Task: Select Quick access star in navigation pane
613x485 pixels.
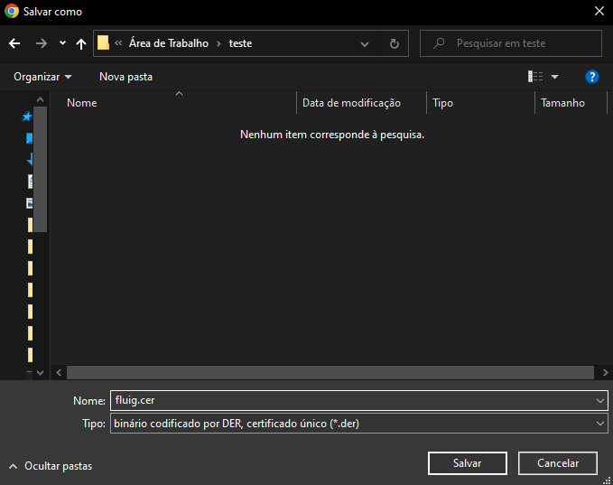Action: (x=26, y=117)
